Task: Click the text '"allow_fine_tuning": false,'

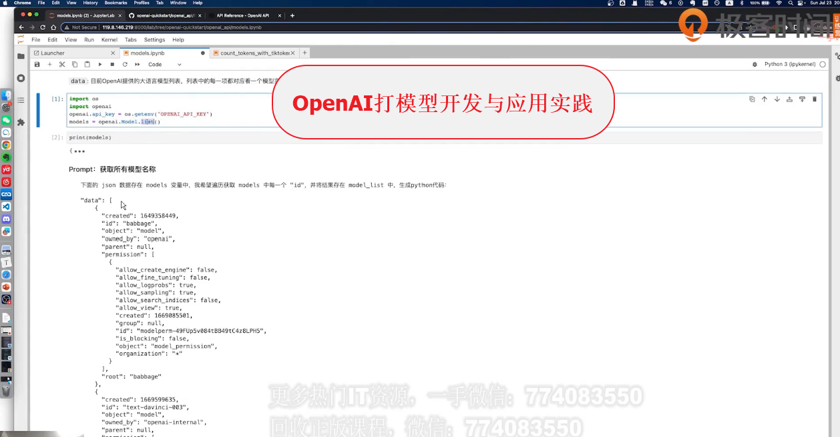Action: pos(163,278)
